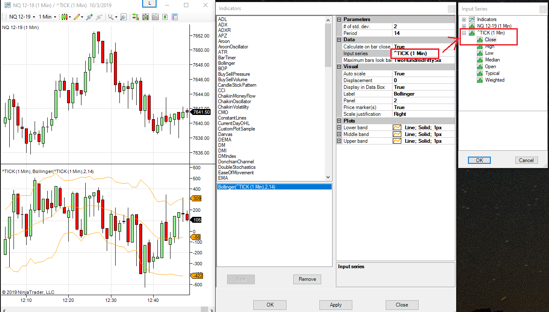This screenshot has height=312, width=549.
Task: Expand the Middle band plot settings
Action: click(x=339, y=134)
